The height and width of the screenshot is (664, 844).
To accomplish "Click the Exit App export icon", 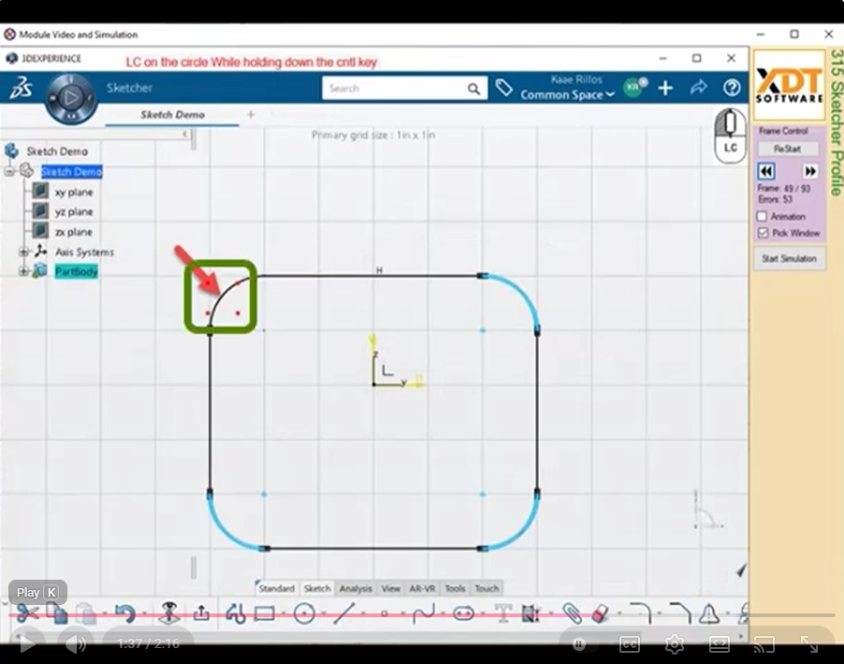I will click(x=201, y=612).
